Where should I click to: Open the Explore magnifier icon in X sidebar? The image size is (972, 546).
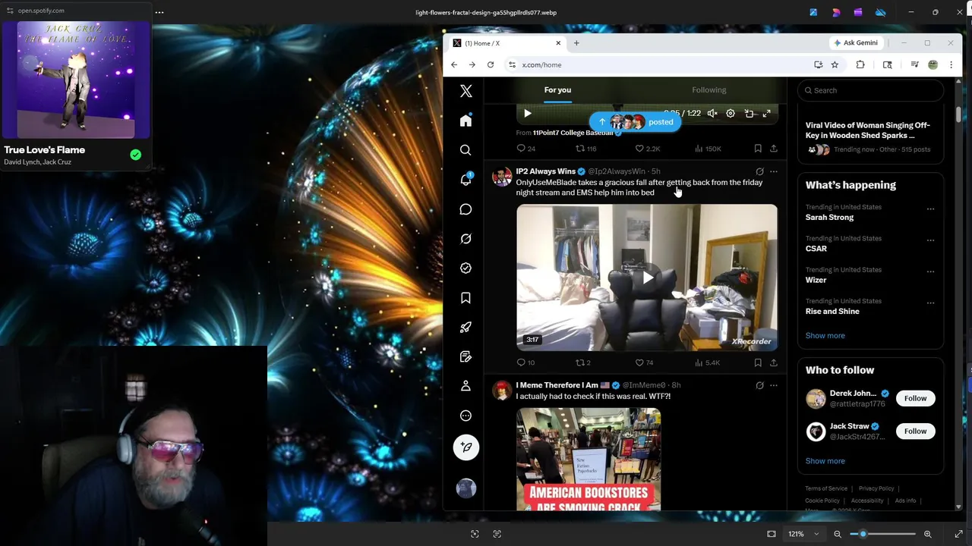[465, 150]
